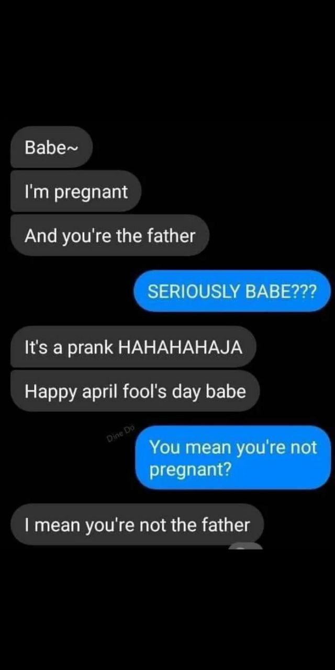Click the 'Dine Do' watermark text

click(x=121, y=433)
